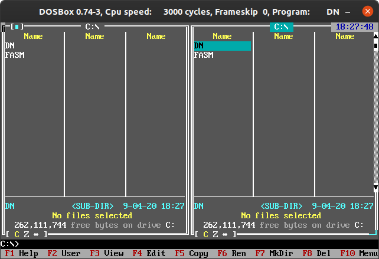Click the scrollbar thumb in right panel

[375, 45]
